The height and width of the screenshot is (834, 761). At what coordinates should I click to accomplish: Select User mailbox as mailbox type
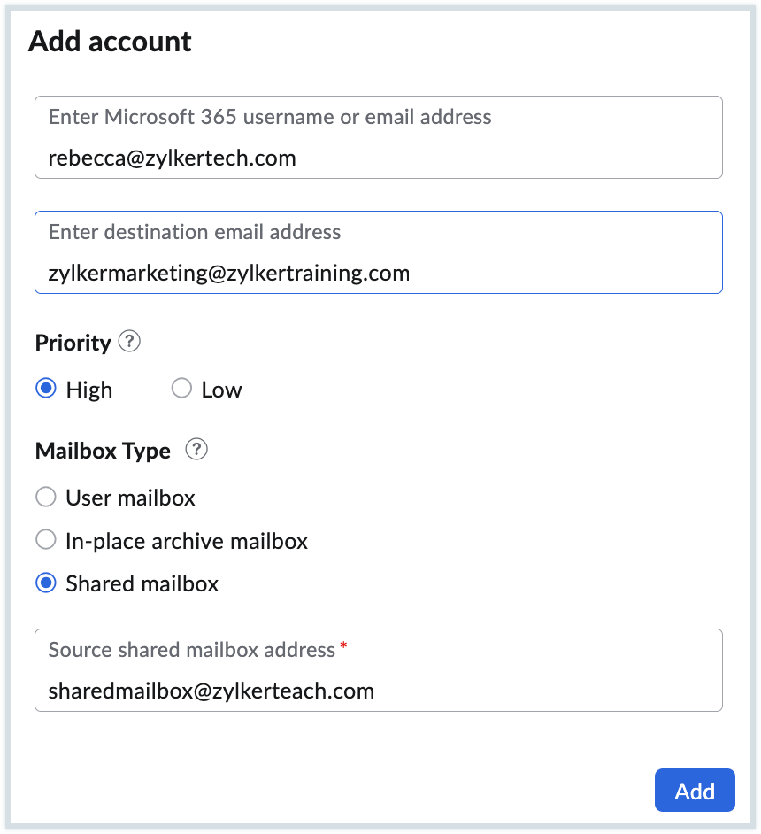(x=45, y=498)
